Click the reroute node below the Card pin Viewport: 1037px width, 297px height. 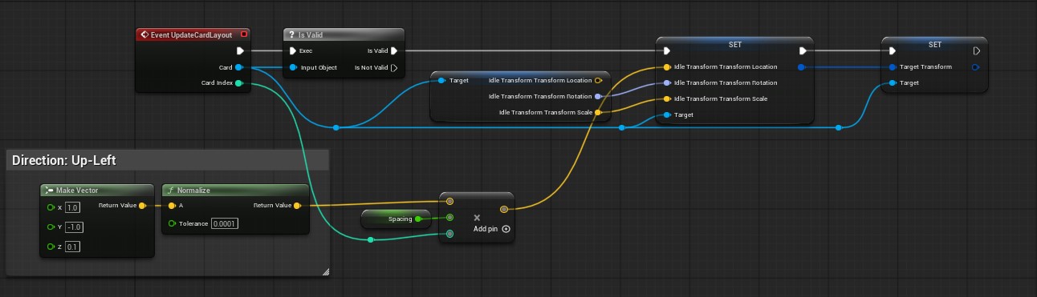click(x=335, y=127)
